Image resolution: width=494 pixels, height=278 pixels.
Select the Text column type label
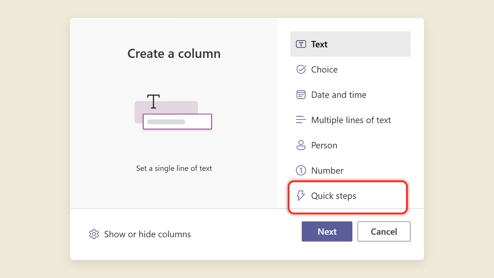coord(319,44)
